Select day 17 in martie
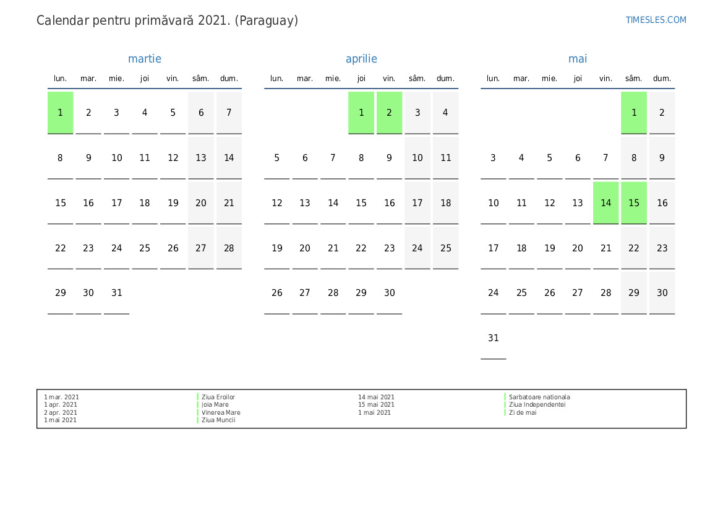 (117, 203)
